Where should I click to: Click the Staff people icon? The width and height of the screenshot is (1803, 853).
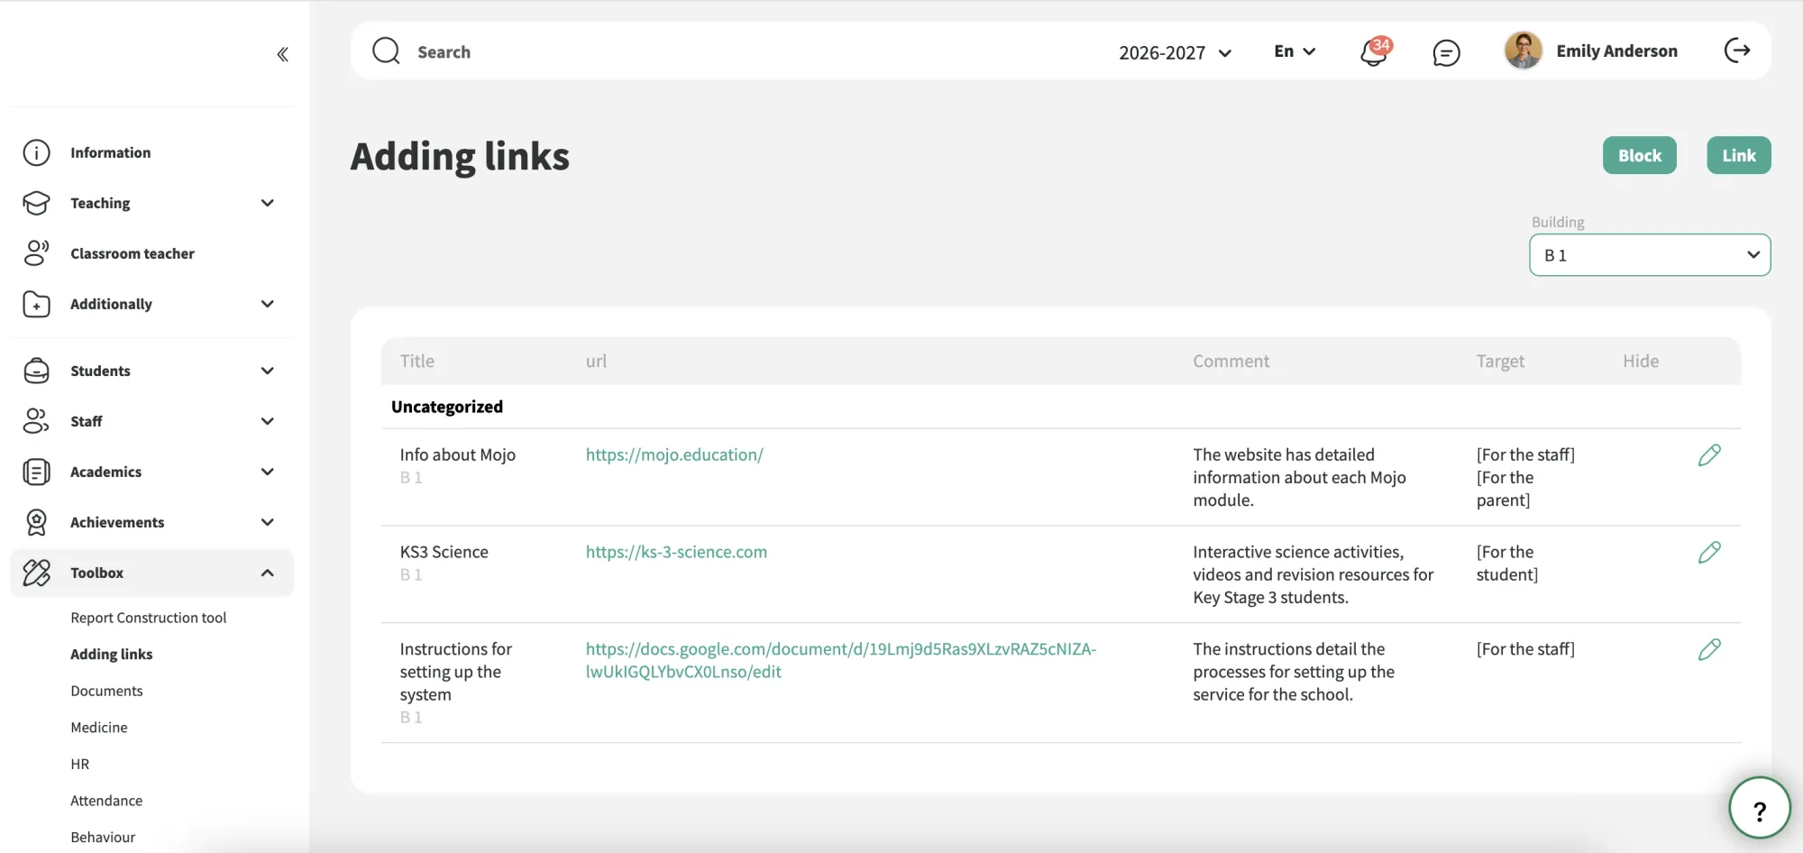pyautogui.click(x=36, y=421)
